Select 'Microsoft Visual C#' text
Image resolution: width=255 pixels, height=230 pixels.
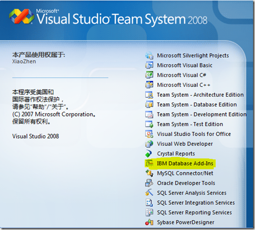click(x=182, y=75)
